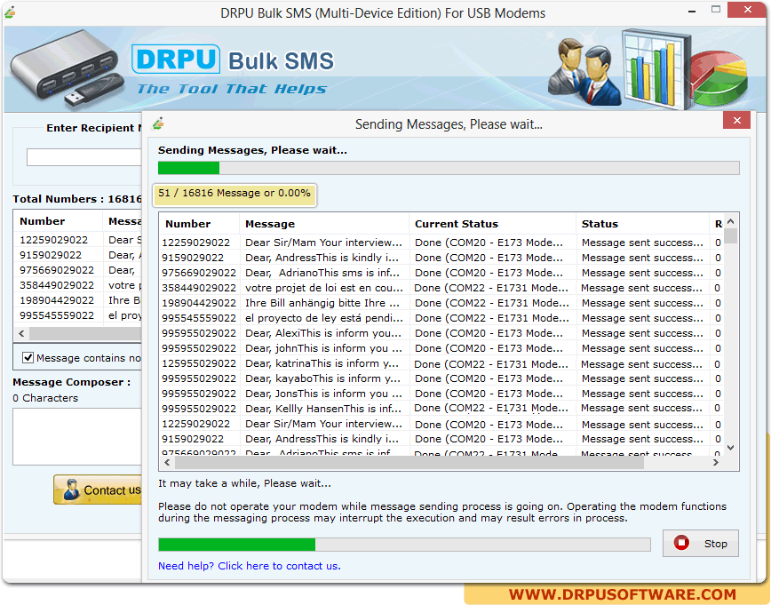
Task: Click the dialog table's scroll-right arrow
Action: tap(716, 462)
